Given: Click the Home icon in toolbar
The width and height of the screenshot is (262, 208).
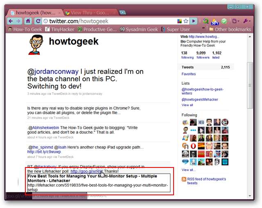Looking at the screenshot, I should coord(28,21).
